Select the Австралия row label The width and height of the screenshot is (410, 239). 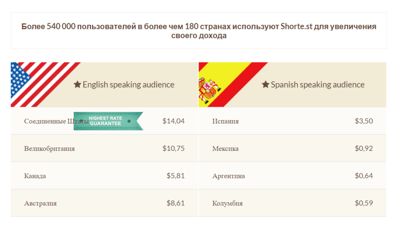[40, 203]
